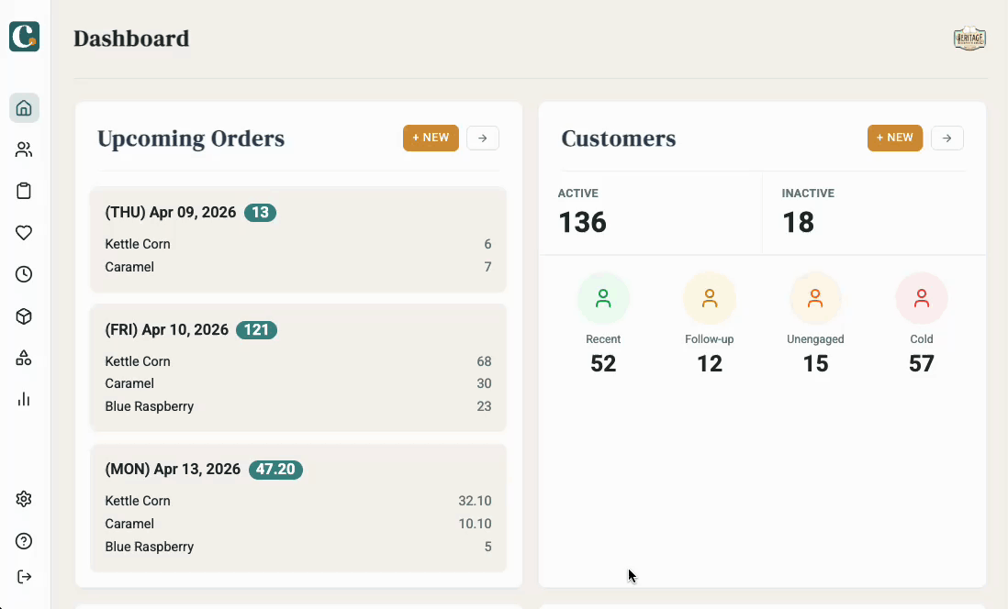This screenshot has height=609, width=1008.
Task: Select the box products icon in sidebar
Action: point(24,316)
